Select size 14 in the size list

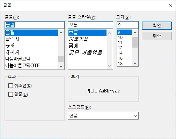pyautogui.click(x=125, y=53)
